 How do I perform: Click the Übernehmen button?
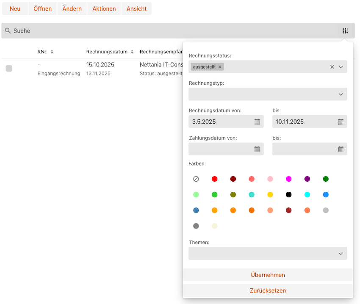268,275
